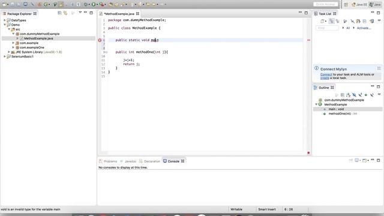
Task: Select com.dummyMethodExample in the Outline
Action: pyautogui.click(x=344, y=100)
